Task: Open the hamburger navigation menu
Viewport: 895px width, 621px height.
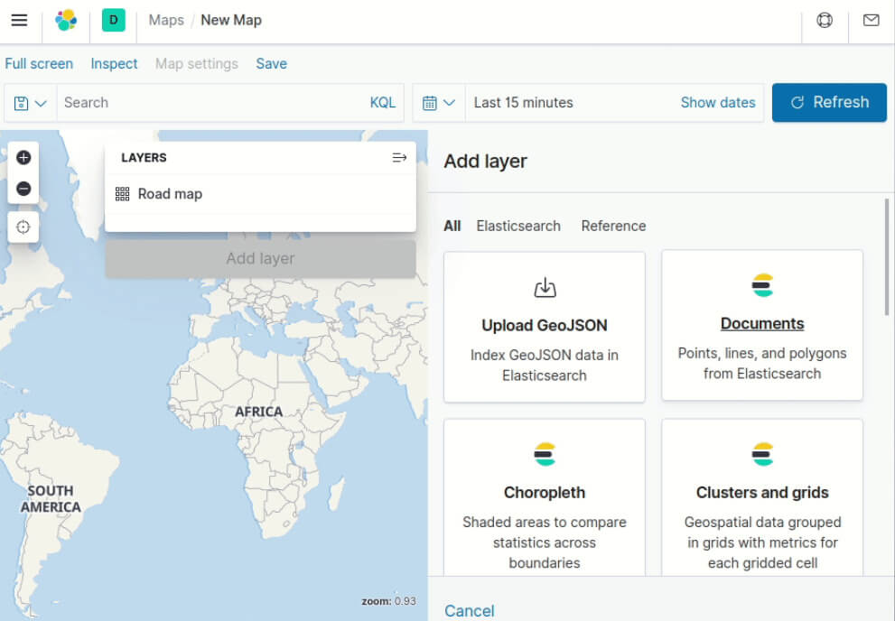Action: tap(19, 20)
